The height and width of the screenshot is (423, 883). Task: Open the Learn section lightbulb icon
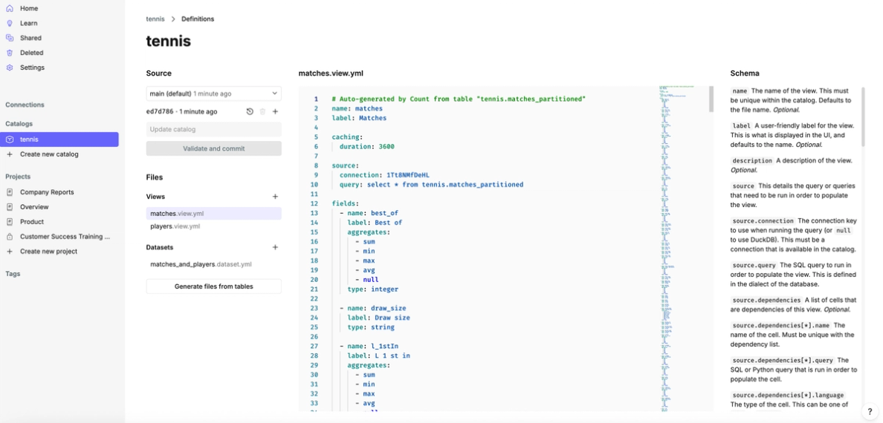tap(10, 23)
